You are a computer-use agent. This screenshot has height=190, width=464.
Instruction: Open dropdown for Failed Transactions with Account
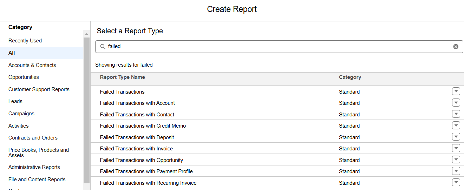(456, 103)
